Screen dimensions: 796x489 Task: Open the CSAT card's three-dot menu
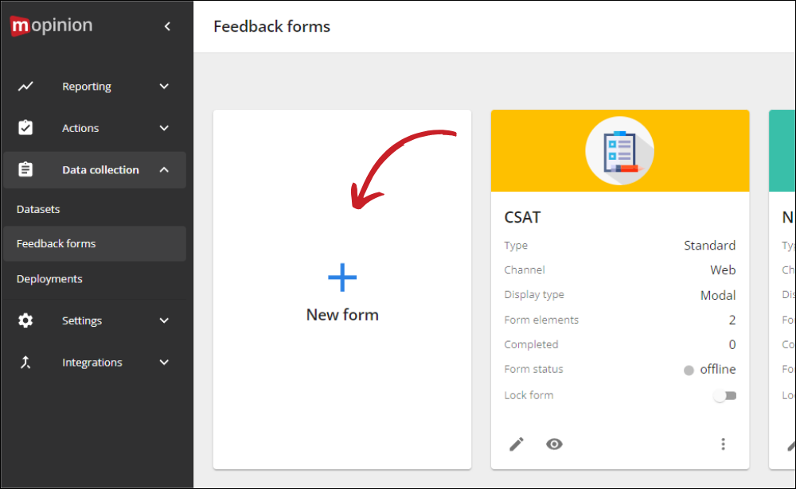pos(723,444)
